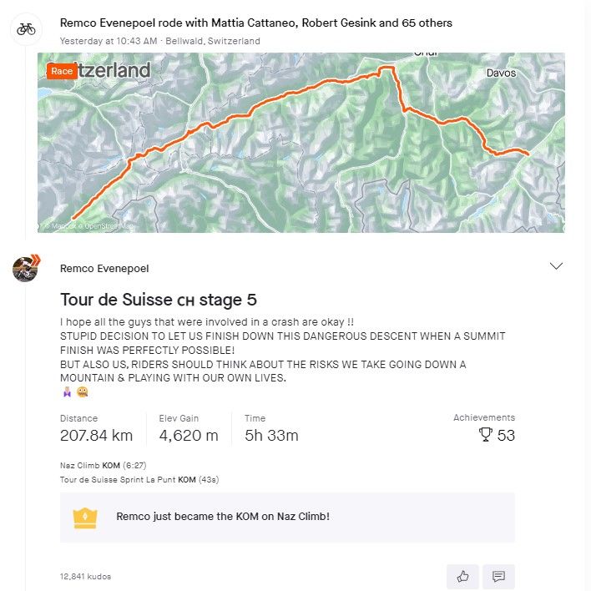Click Remco Evenepoel's name below the map
Viewport: 591px width, 591px height.
[104, 269]
